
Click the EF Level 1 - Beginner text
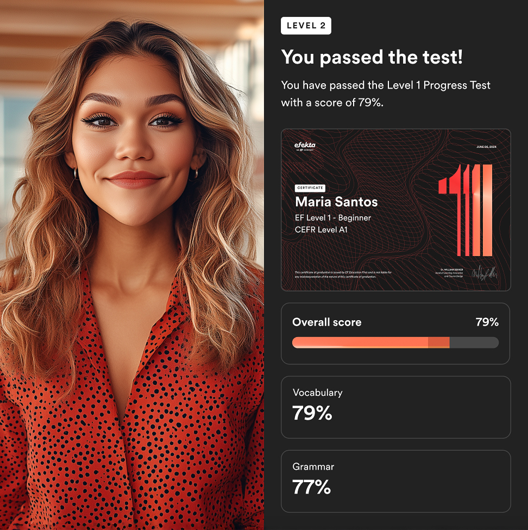pyautogui.click(x=333, y=217)
